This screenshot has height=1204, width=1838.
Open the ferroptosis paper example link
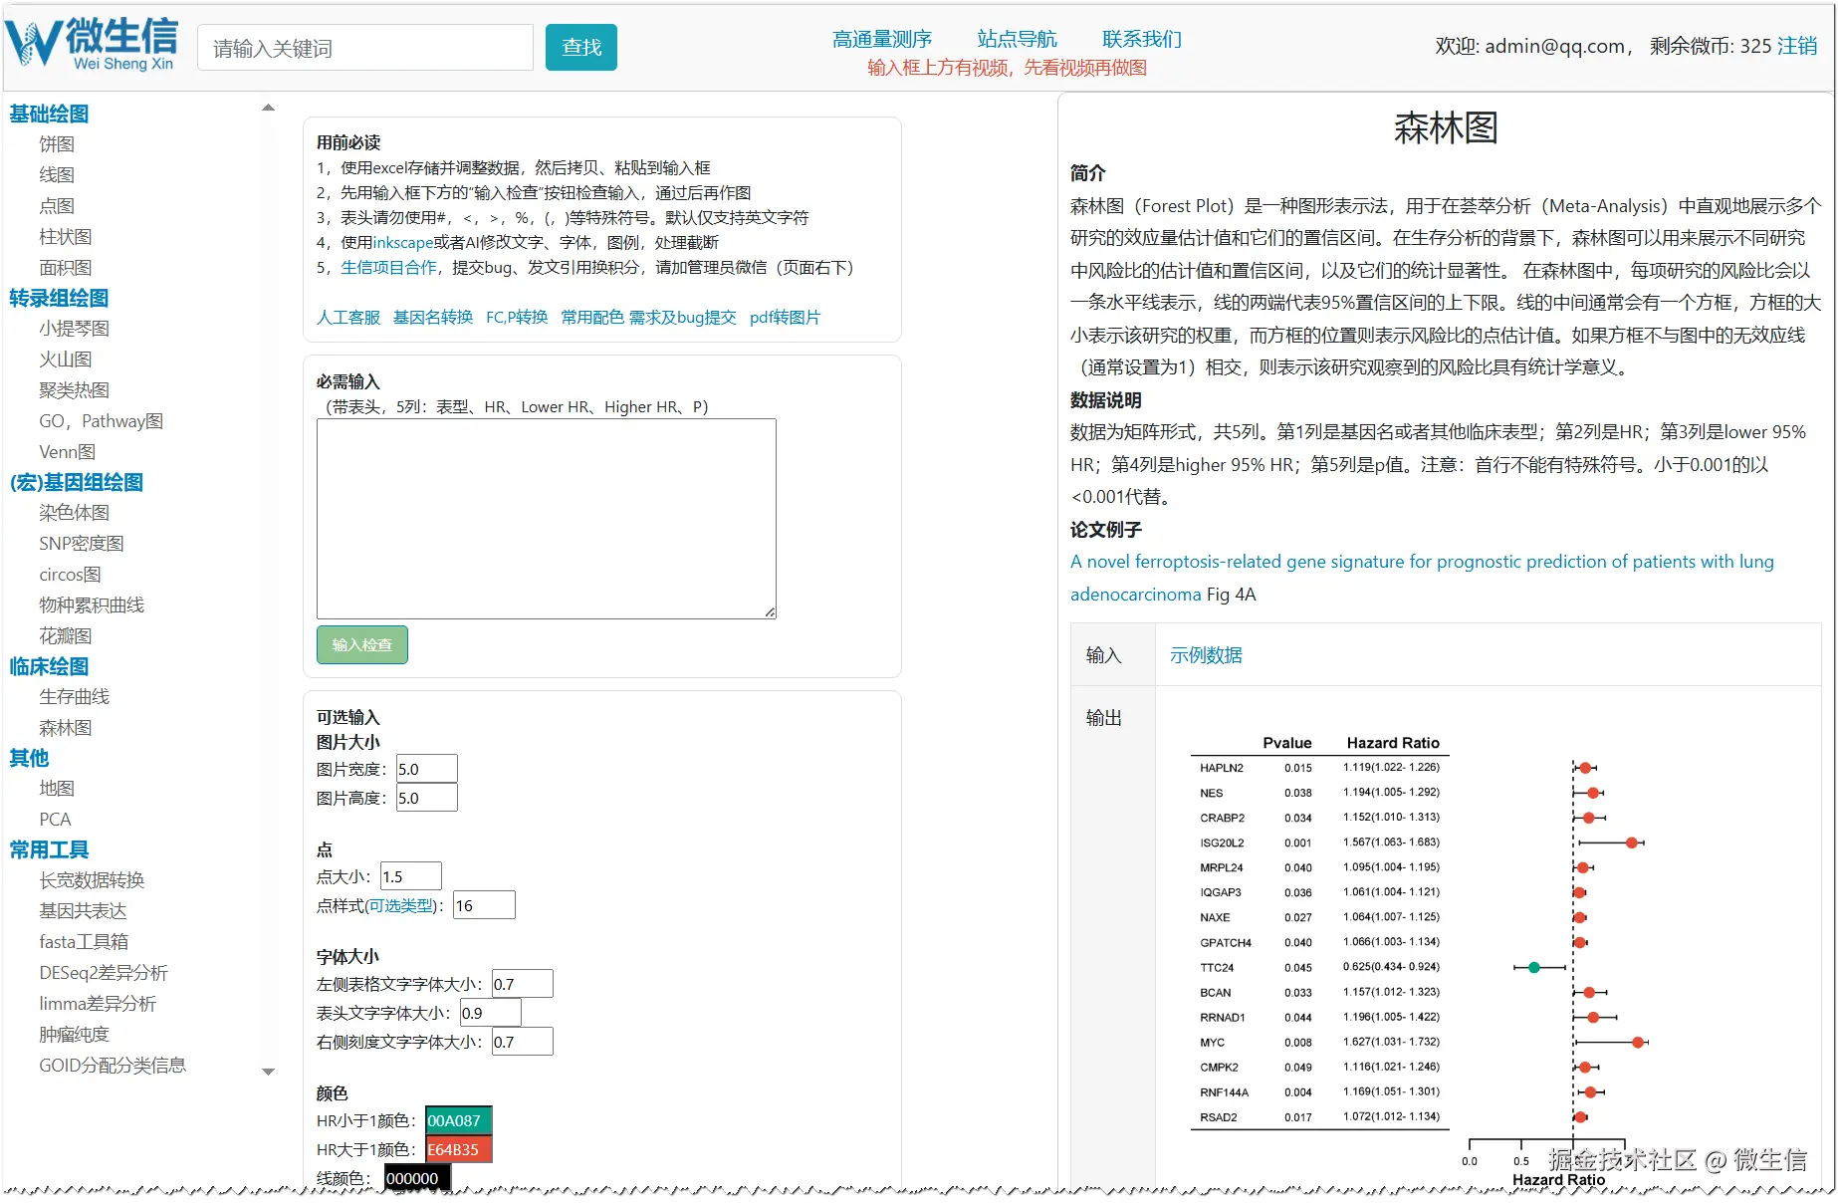pyautogui.click(x=1422, y=578)
